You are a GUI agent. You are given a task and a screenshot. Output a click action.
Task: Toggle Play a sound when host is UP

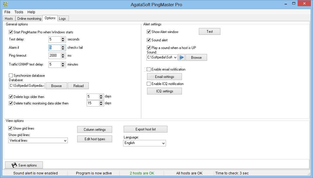(149, 48)
